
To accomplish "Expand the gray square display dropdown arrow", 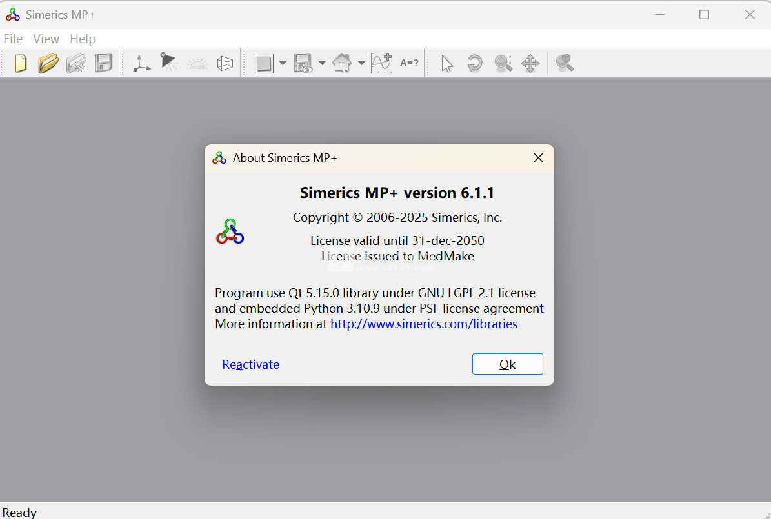I will 283,63.
